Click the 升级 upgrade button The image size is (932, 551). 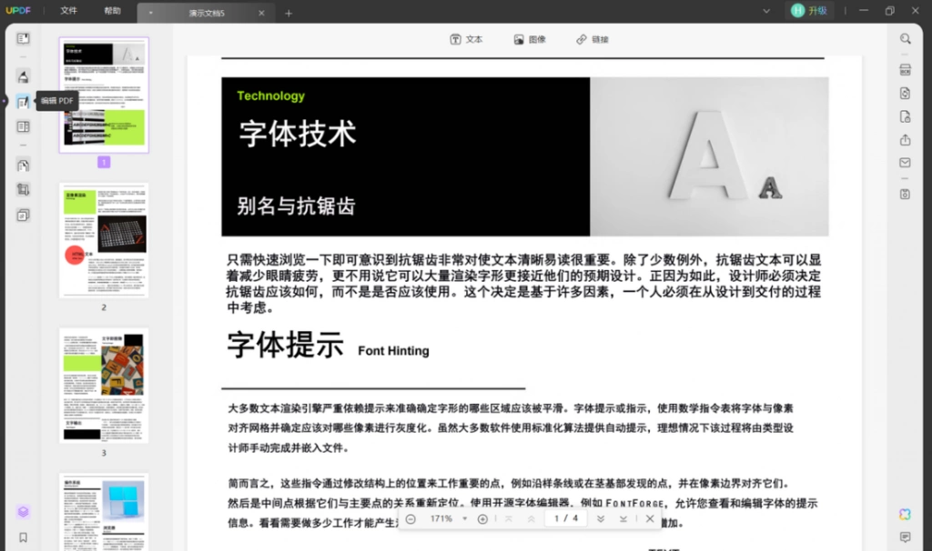(x=809, y=11)
